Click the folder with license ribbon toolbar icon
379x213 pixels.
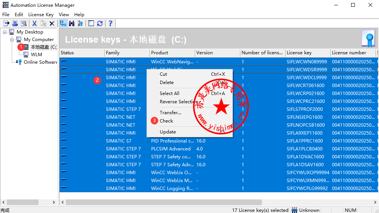point(80,23)
